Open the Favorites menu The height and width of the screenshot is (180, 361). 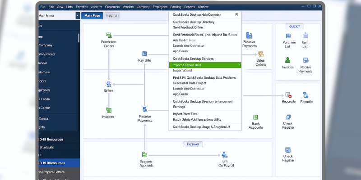point(82,7)
